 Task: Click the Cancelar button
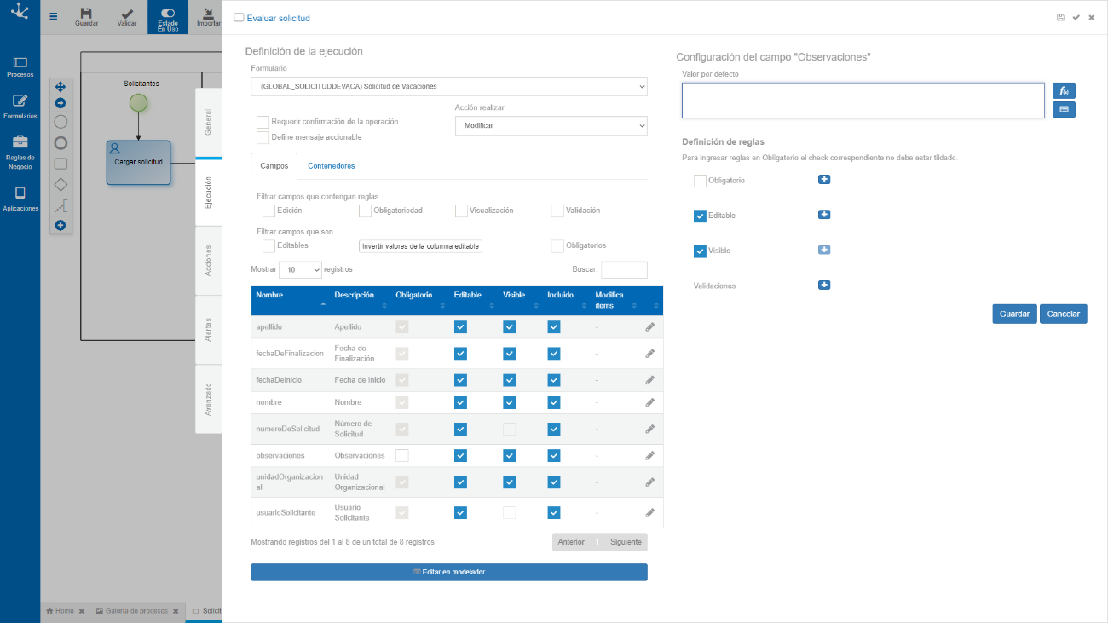[1063, 314]
